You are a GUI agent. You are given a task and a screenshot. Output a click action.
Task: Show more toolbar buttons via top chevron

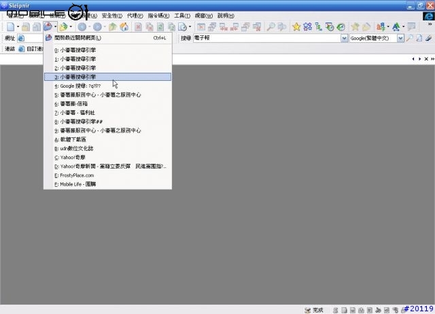(430, 24)
